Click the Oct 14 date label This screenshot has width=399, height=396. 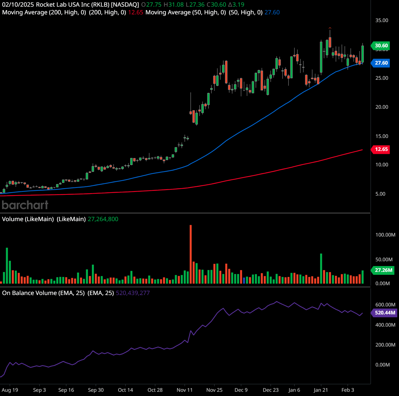point(125,390)
